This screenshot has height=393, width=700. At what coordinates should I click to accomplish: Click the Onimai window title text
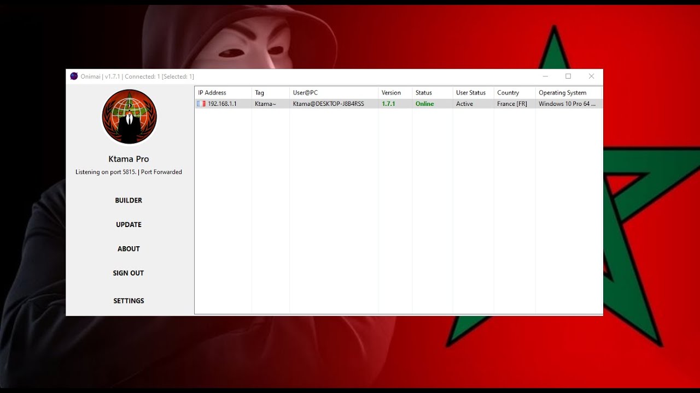(137, 76)
